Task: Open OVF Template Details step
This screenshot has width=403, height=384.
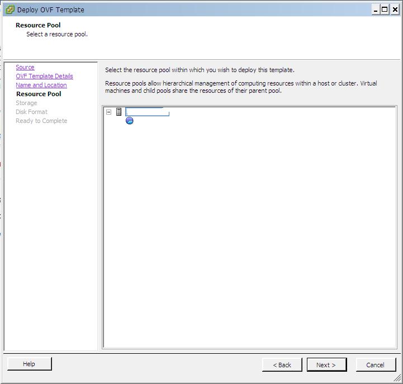Action: (x=45, y=76)
